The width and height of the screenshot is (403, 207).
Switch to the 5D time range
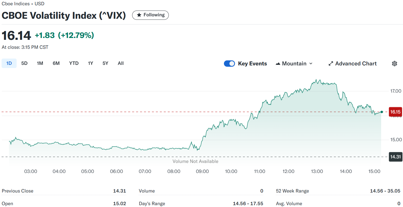24,63
